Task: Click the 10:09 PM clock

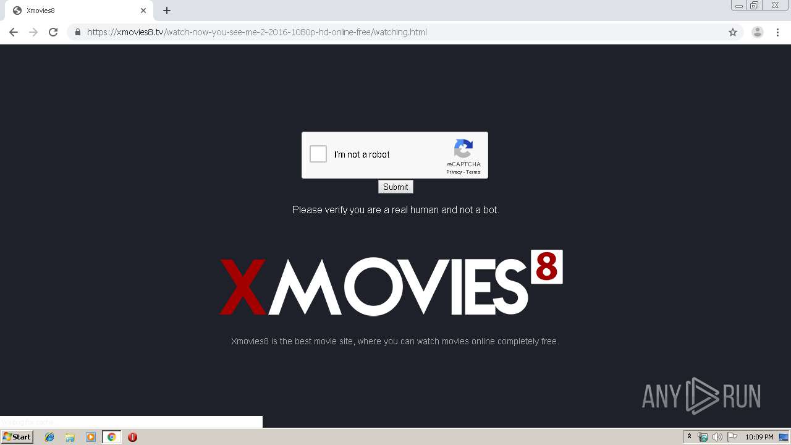Action: click(x=759, y=437)
